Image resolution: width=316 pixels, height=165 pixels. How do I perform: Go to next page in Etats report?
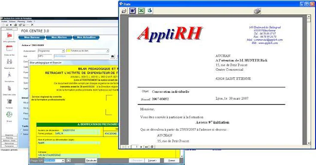pos(141,147)
